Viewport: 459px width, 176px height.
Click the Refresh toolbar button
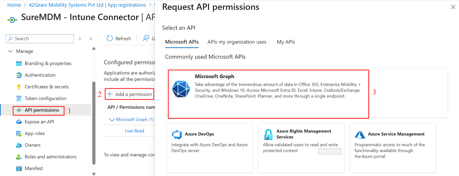[x=119, y=38]
